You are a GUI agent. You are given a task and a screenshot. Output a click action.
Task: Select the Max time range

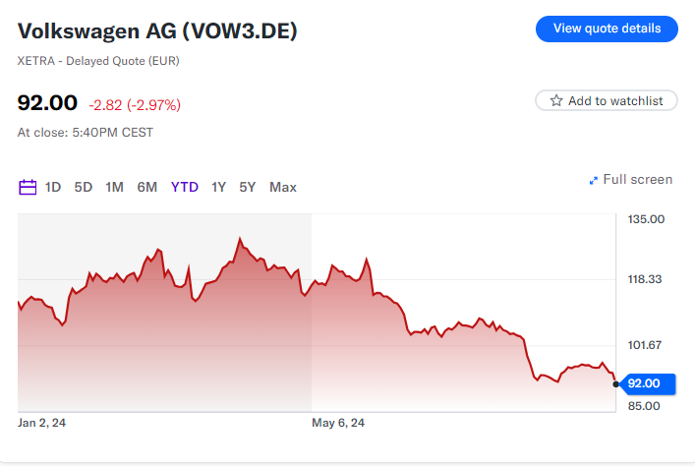[x=283, y=187]
